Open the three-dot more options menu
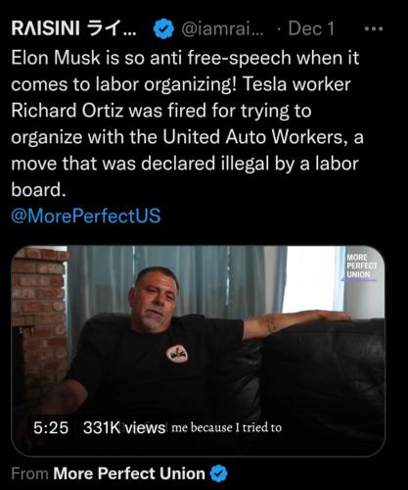 click(x=374, y=29)
